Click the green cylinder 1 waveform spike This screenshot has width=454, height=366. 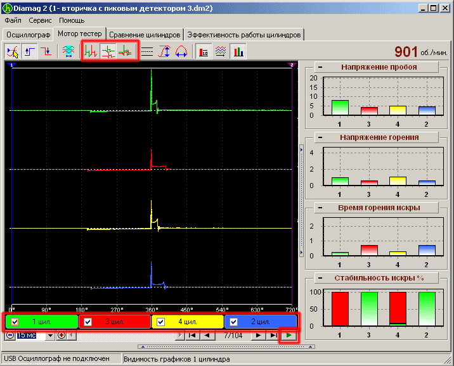[x=152, y=90]
